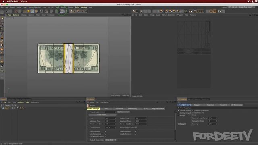Viewport: 258px width, 145px height.
Task: Activate the UV Points mode icon beside UV Polygons
Action: tap(65, 11)
